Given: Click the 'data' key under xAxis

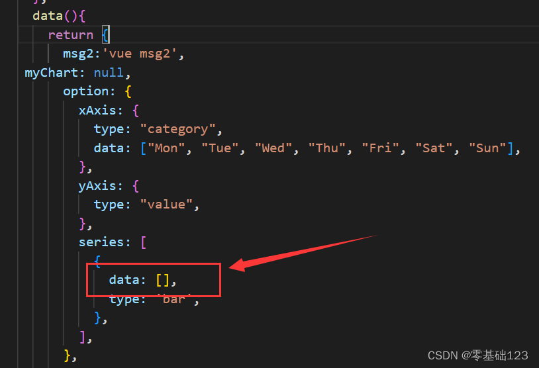Looking at the screenshot, I should click(x=109, y=148).
